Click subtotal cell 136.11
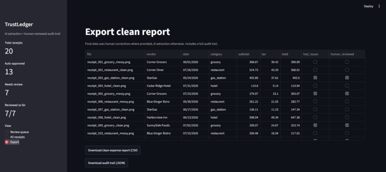 (x=248, y=109)
